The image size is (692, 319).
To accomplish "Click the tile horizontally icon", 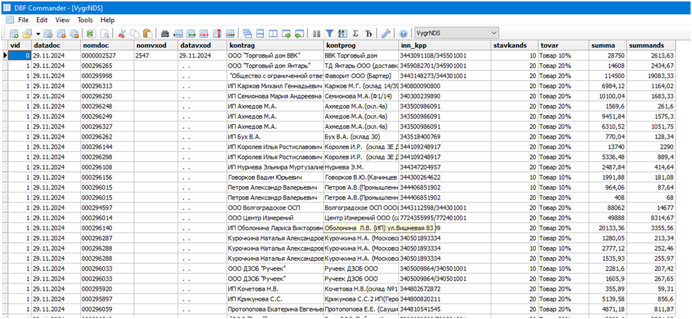I will pos(260,33).
